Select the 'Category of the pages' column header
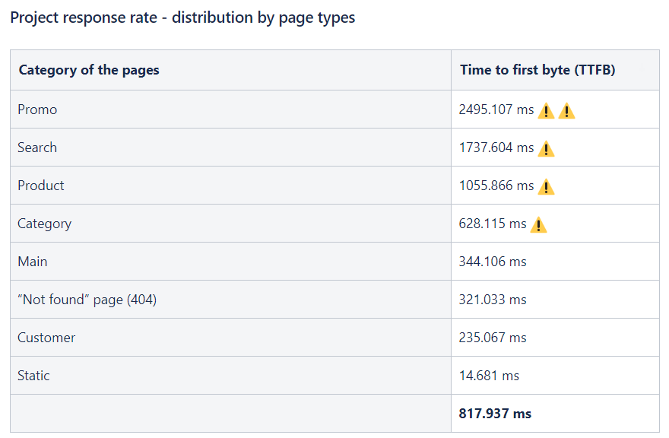This screenshot has width=669, height=438. (89, 70)
